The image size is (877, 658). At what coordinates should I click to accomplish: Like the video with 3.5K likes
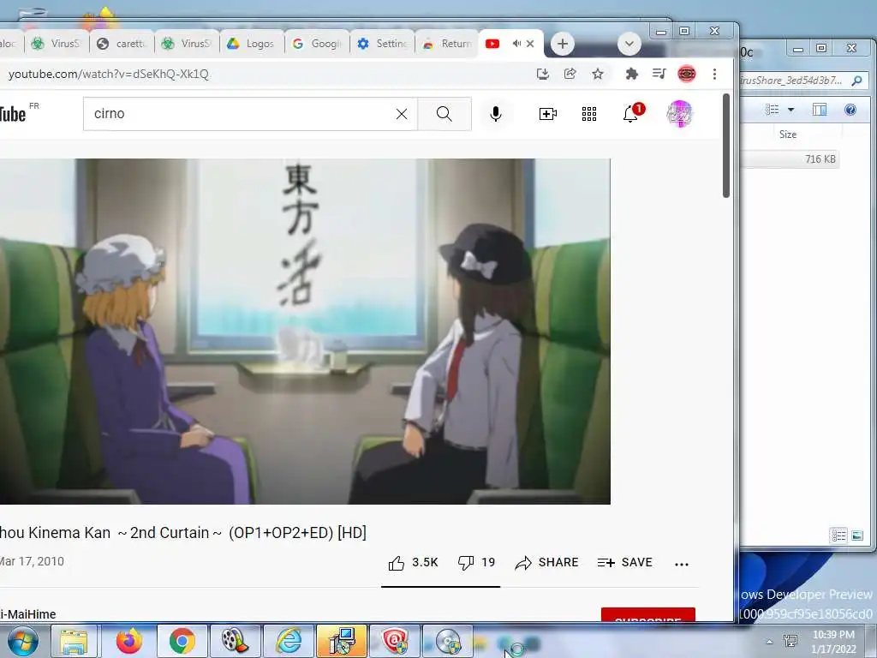413,562
